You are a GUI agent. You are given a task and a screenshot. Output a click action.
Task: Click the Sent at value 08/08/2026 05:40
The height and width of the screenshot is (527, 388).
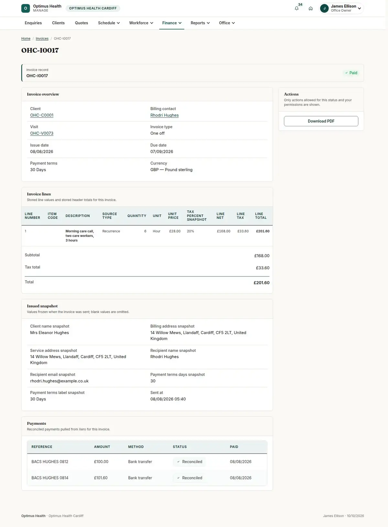(x=168, y=399)
